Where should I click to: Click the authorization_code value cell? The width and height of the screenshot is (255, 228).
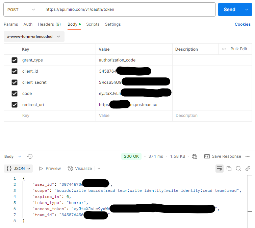tap(134, 60)
